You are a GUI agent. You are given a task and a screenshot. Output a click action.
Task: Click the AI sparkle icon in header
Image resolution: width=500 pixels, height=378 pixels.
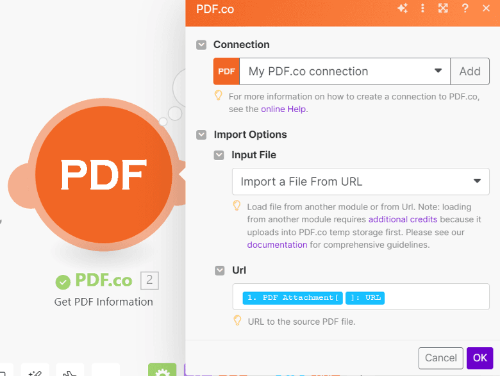click(403, 8)
